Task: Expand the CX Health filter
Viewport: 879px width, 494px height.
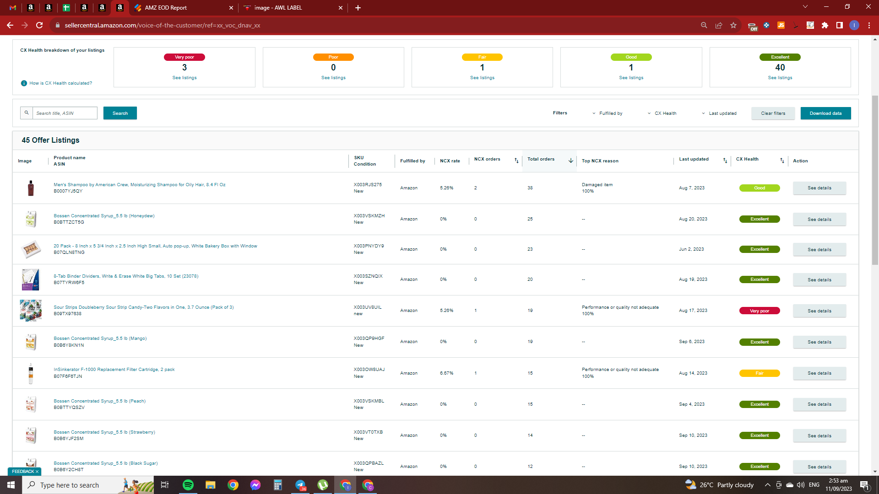Action: point(662,113)
